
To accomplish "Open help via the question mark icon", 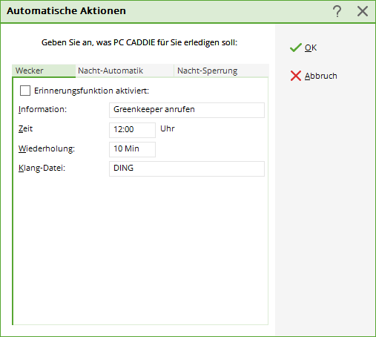I will tap(337, 11).
